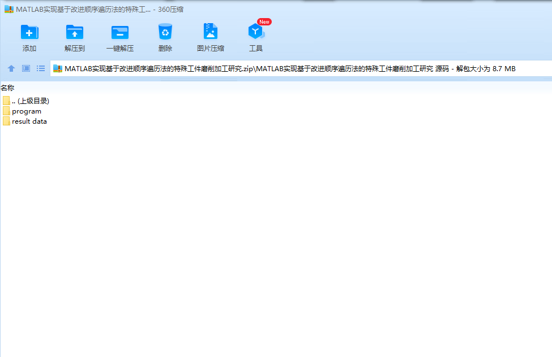Click the 一键解压 (one-click extract) icon
The width and height of the screenshot is (552, 357).
(120, 32)
